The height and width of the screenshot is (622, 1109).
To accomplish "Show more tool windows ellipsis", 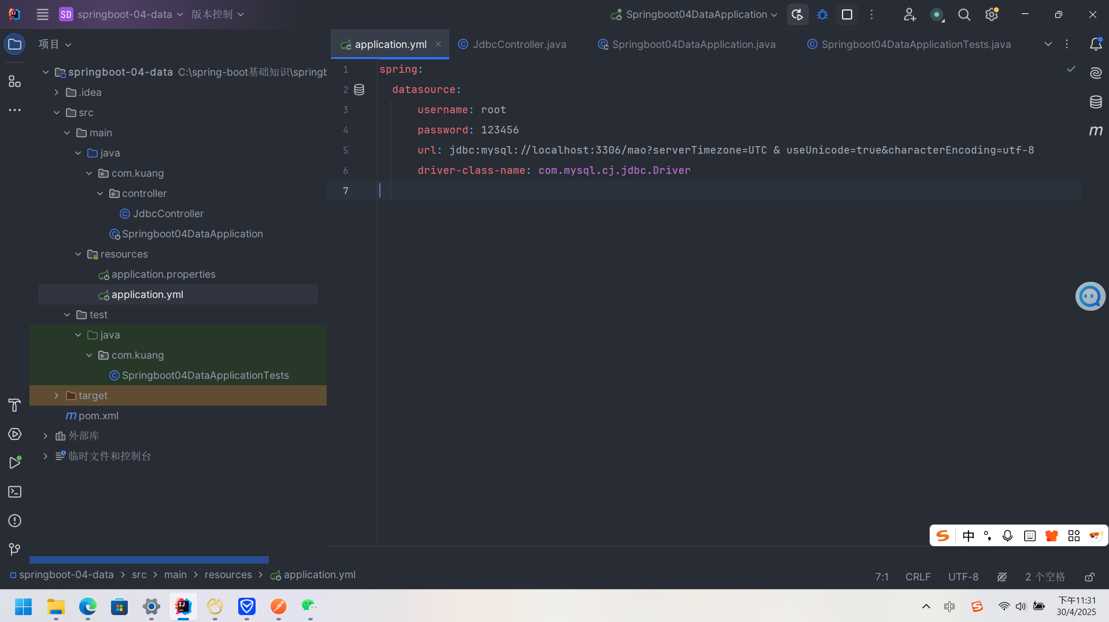I will tap(14, 110).
